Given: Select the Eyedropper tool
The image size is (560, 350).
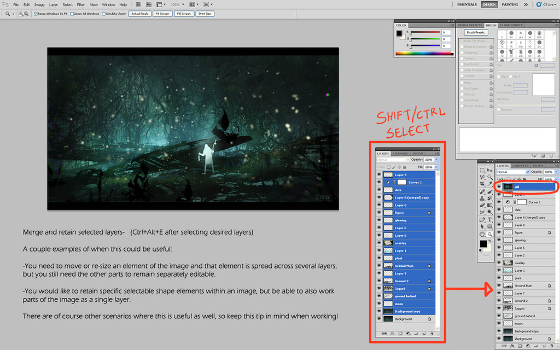Looking at the screenshot, I should coord(489,184).
